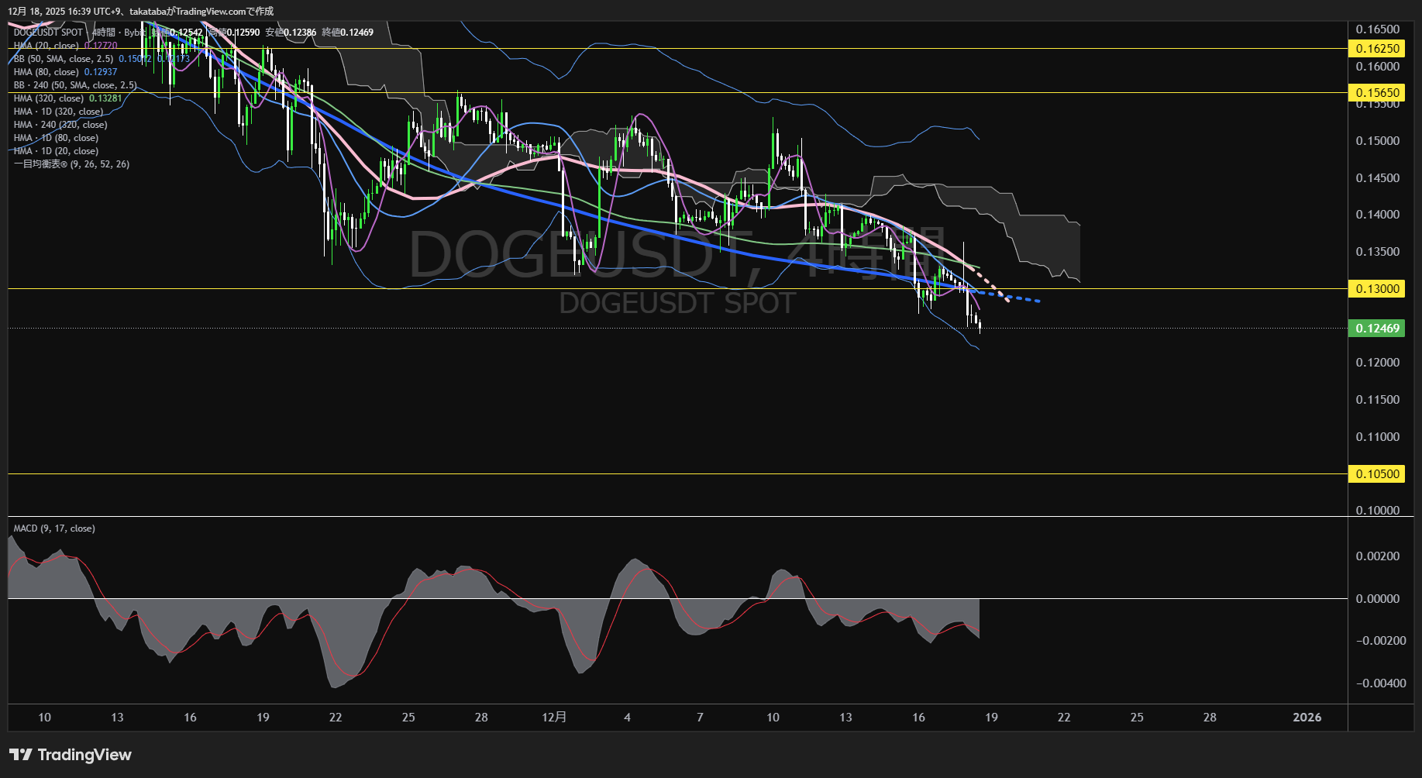This screenshot has width=1422, height=778.
Task: Click the HMA (80, close) indicator label
Action: pyautogui.click(x=46, y=72)
